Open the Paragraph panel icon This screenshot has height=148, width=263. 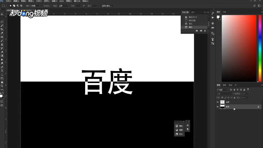188,129
